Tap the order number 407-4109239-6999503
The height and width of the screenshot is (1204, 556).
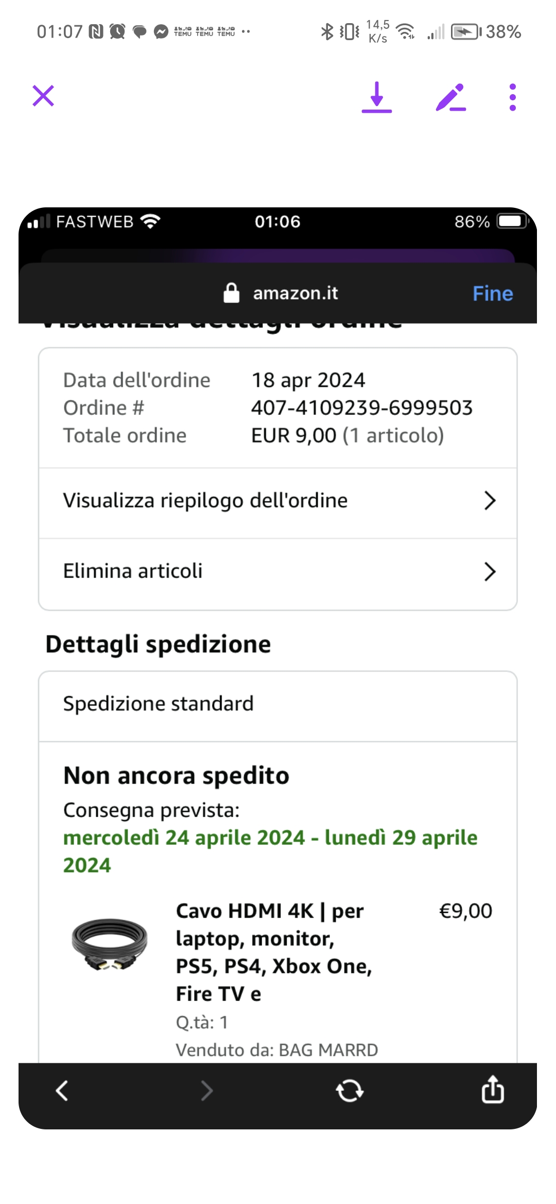point(361,408)
